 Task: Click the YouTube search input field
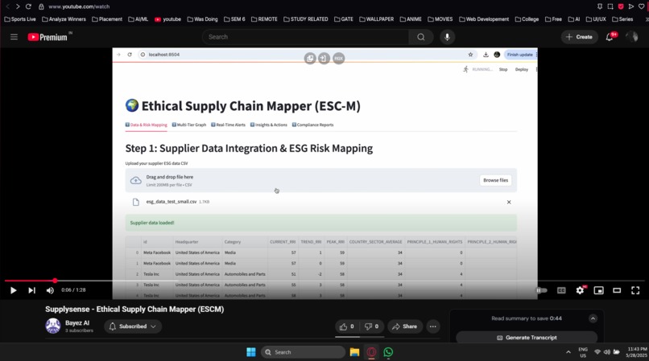(305, 37)
